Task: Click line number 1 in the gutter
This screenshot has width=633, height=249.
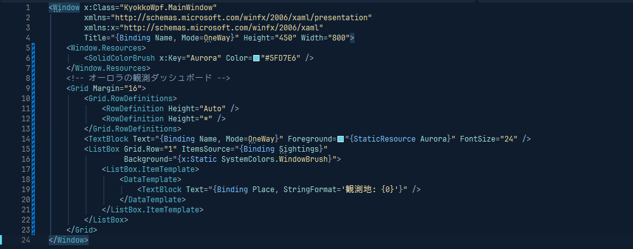Action: coord(27,7)
